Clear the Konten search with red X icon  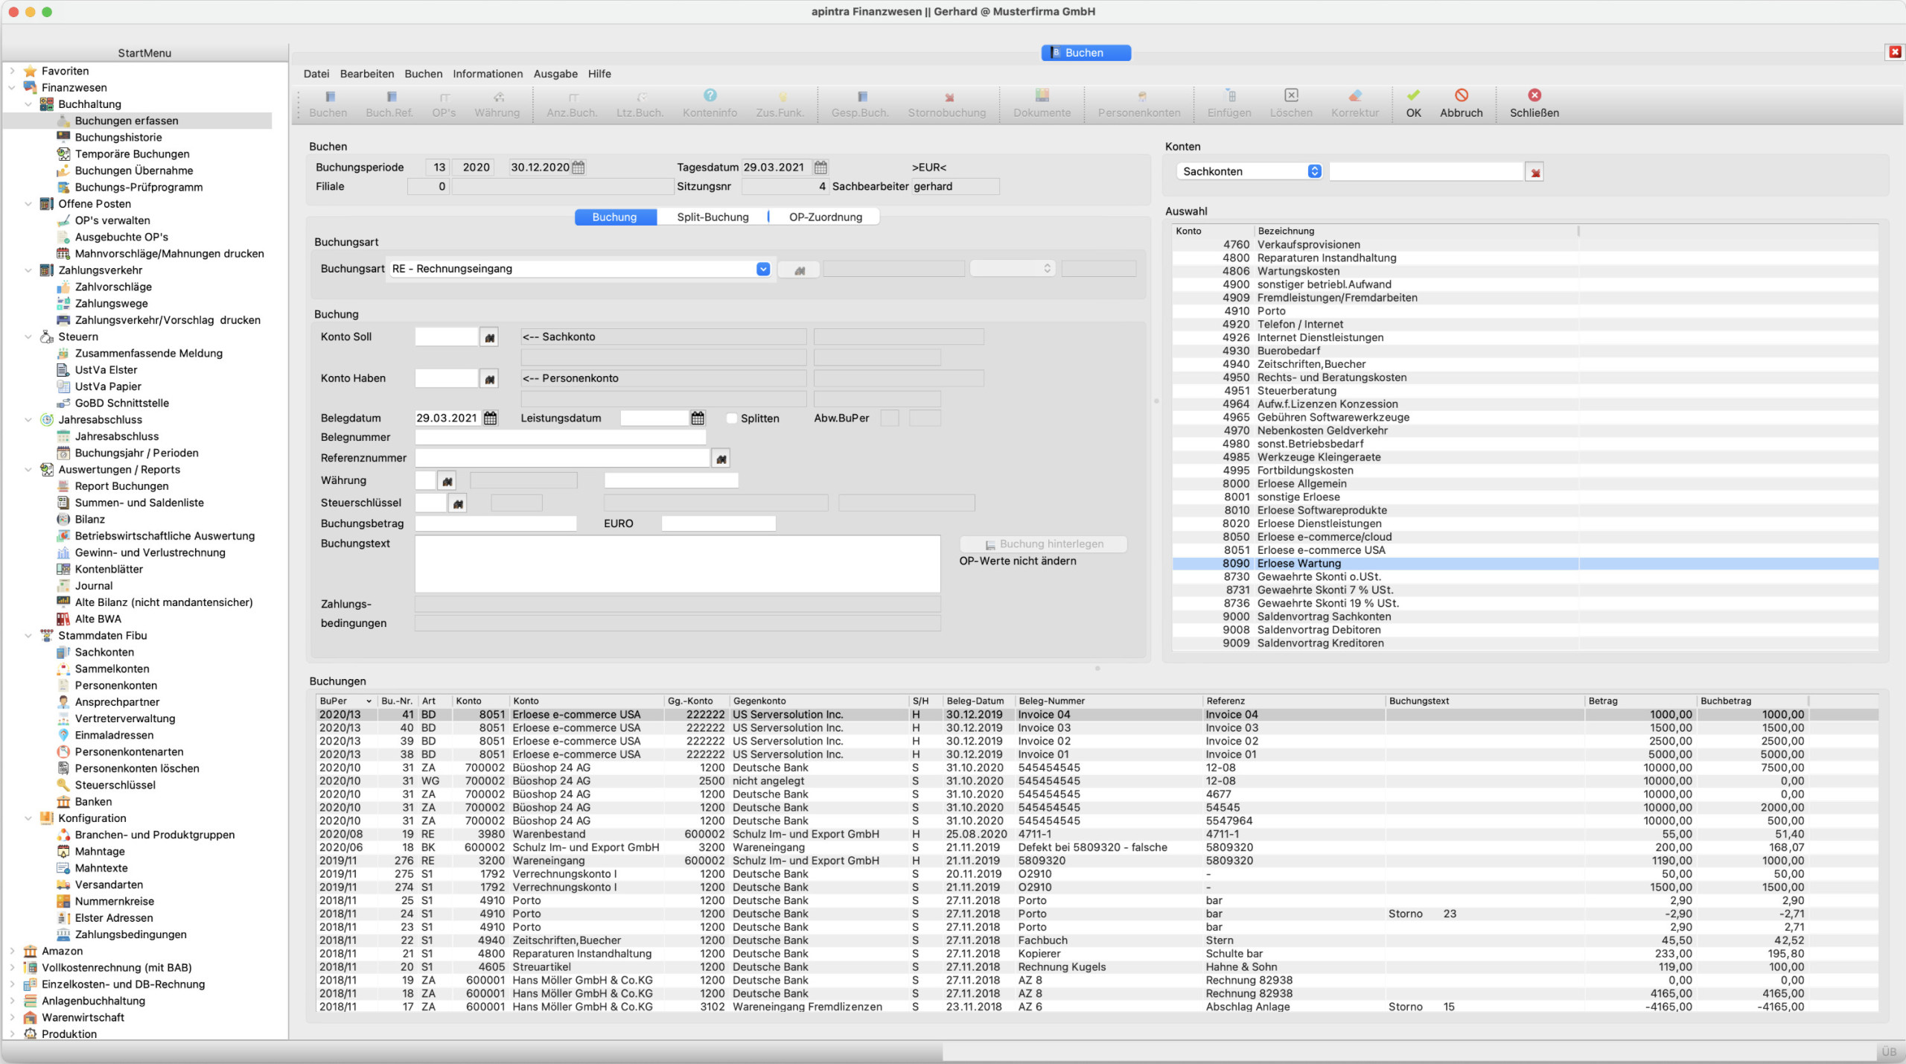1534,173
